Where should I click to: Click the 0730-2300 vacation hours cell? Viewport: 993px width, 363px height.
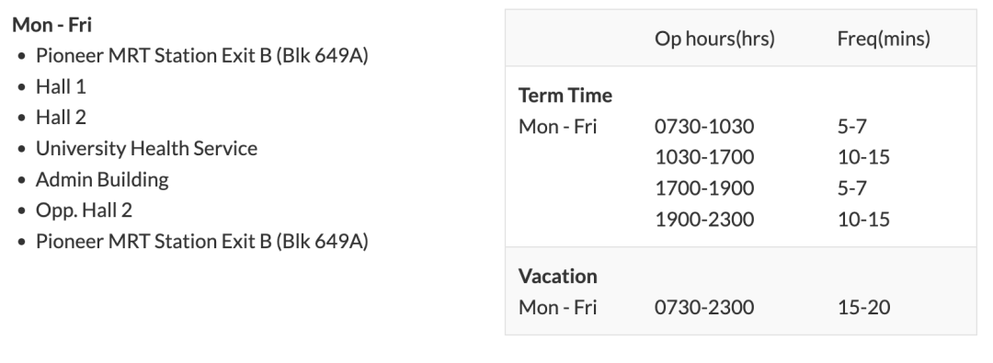point(704,307)
